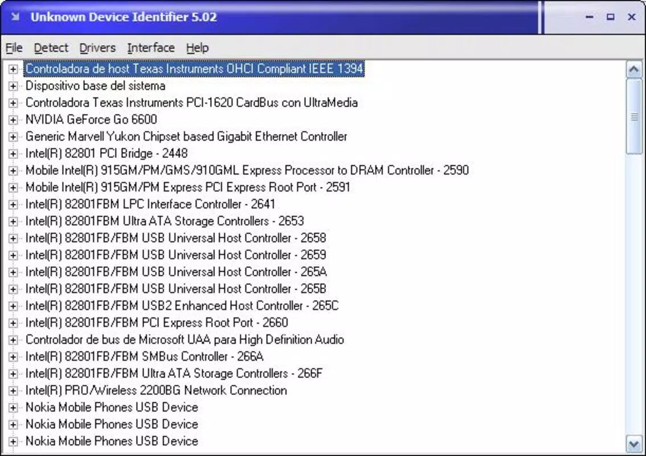Expand the PCI Express Root Port - 2660 node
Image resolution: width=646 pixels, height=456 pixels.
(x=13, y=323)
